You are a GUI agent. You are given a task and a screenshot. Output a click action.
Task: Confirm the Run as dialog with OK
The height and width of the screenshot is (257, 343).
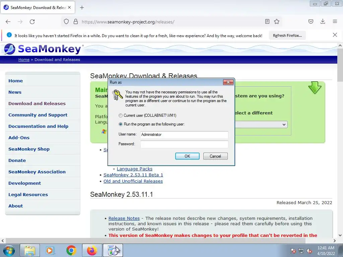click(187, 156)
